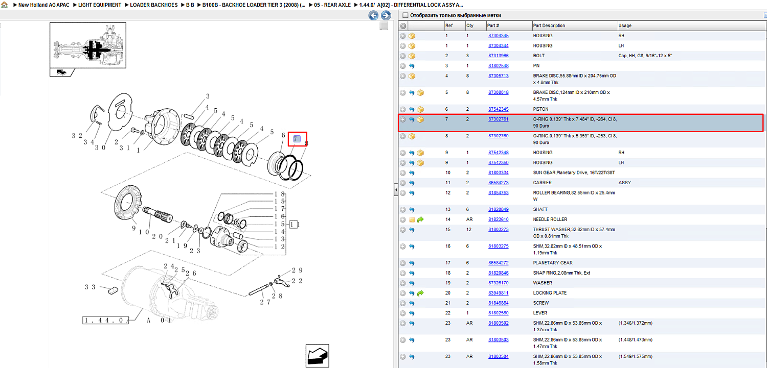Select the PLANETARY GEAR description cell
The height and width of the screenshot is (368, 767).
coord(553,263)
